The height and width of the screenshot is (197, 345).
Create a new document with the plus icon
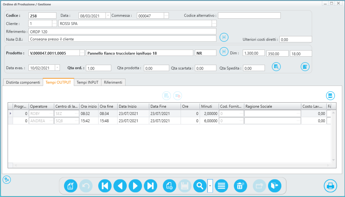(x=169, y=186)
